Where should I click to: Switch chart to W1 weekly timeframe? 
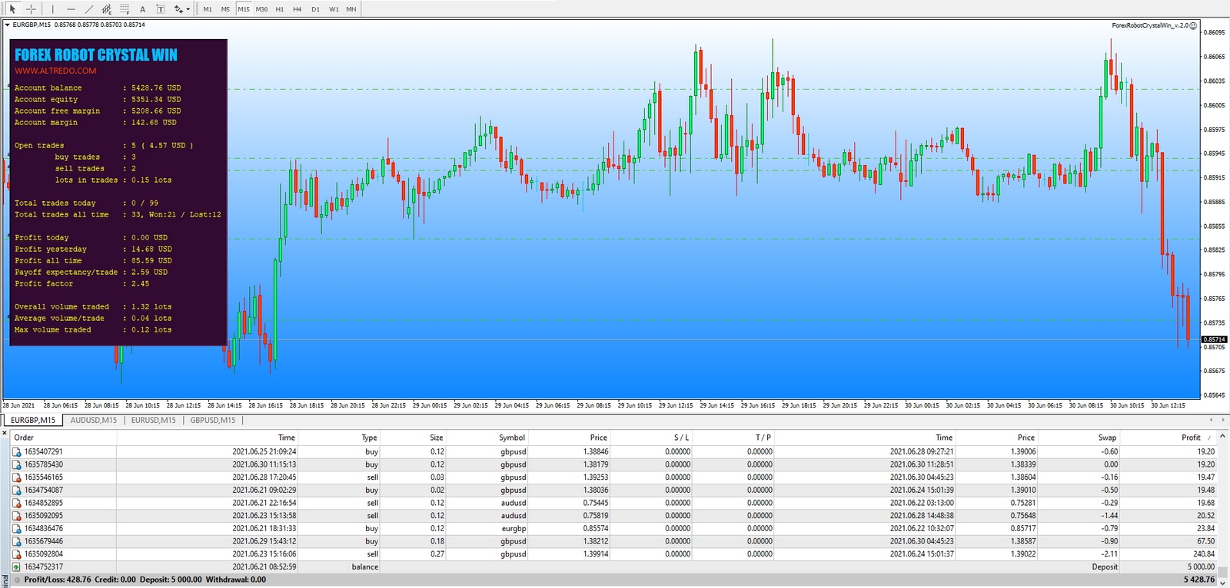(x=334, y=9)
